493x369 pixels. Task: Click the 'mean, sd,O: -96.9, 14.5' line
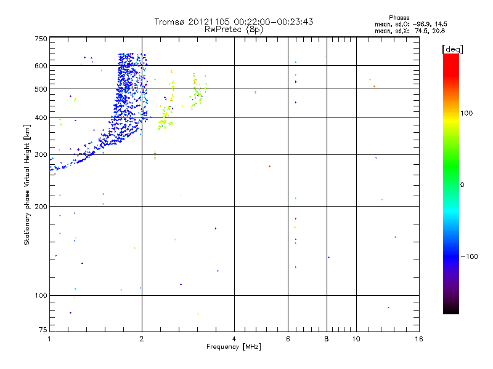[410, 24]
